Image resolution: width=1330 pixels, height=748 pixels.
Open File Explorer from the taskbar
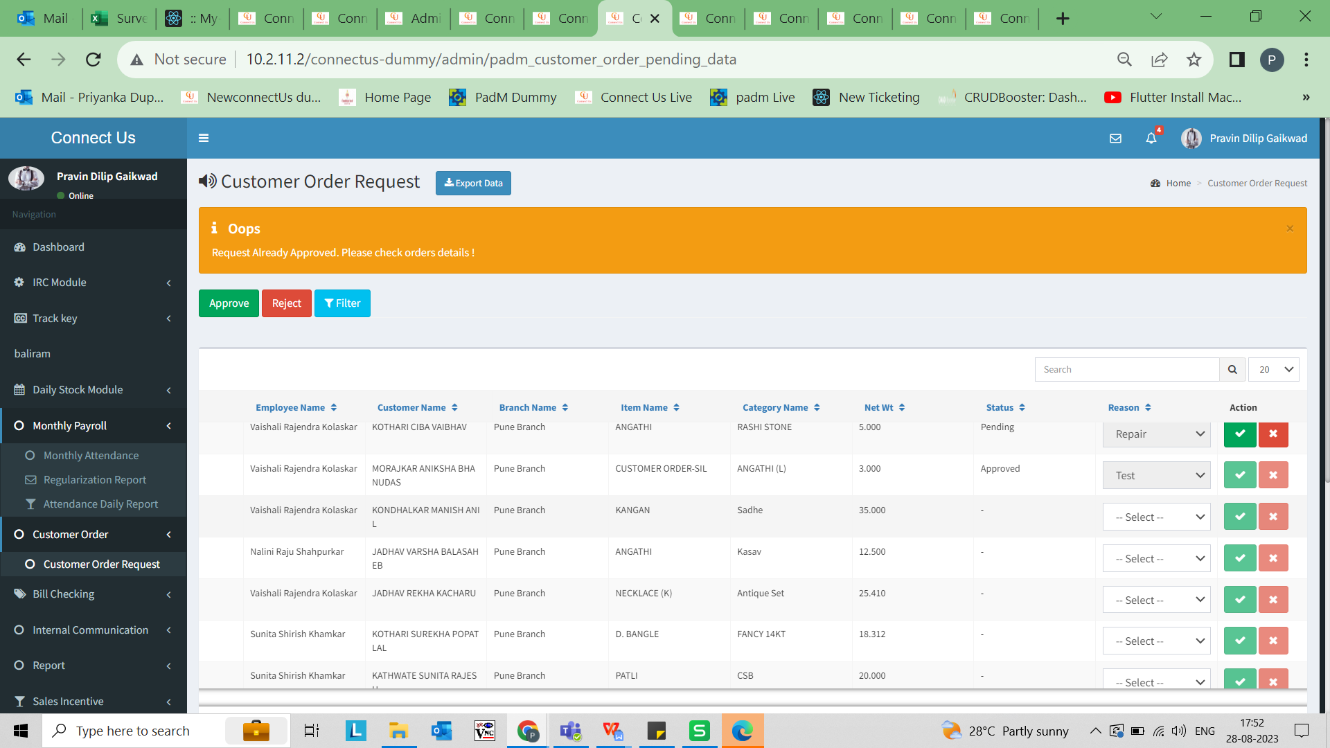coord(398,731)
